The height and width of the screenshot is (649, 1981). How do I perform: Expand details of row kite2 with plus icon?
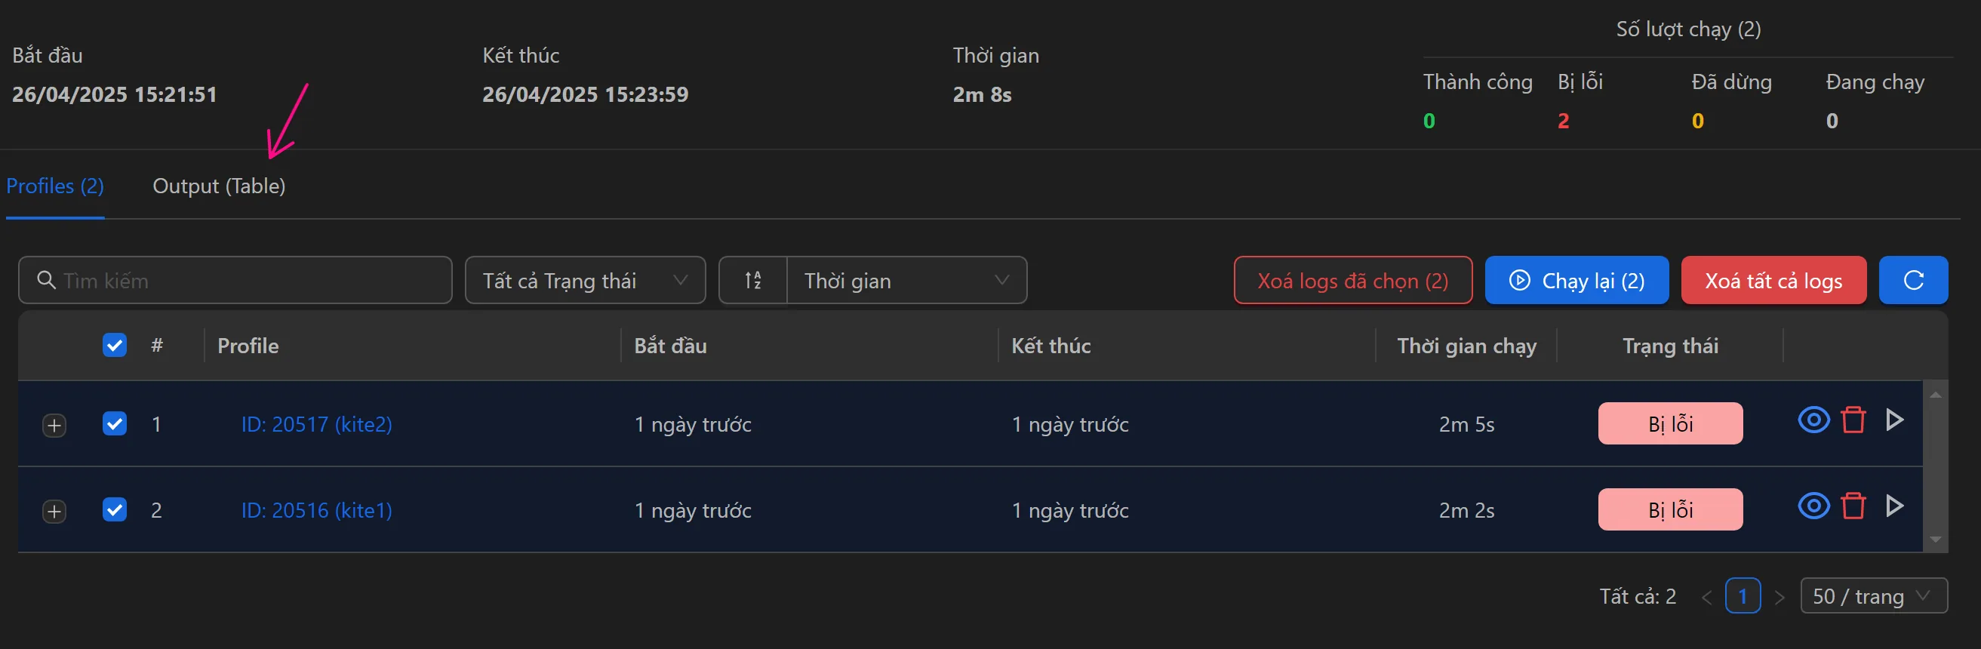pos(53,423)
